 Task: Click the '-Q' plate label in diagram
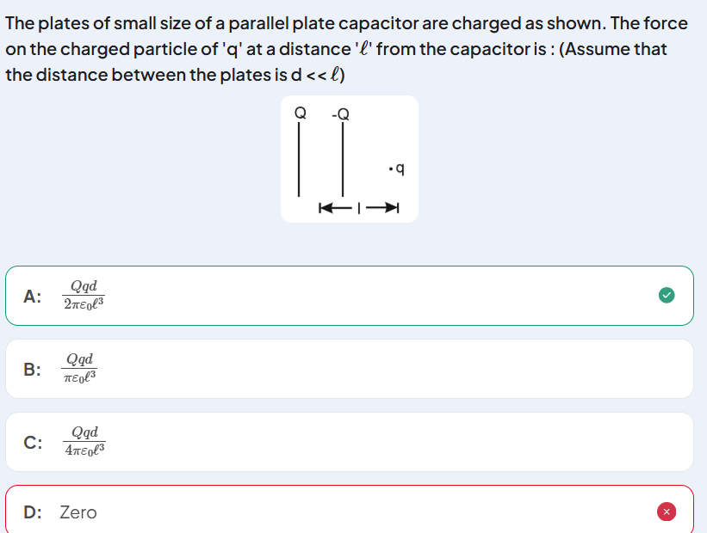[340, 113]
